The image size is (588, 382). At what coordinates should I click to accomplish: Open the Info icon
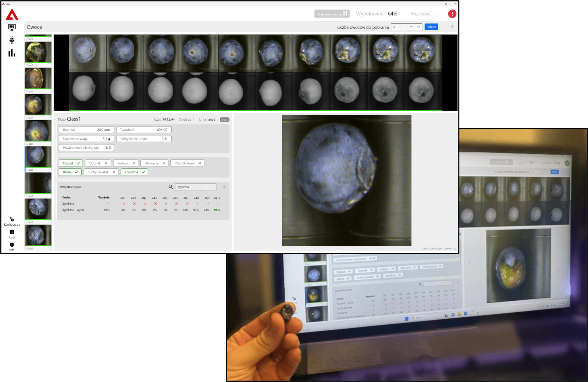pos(12,245)
